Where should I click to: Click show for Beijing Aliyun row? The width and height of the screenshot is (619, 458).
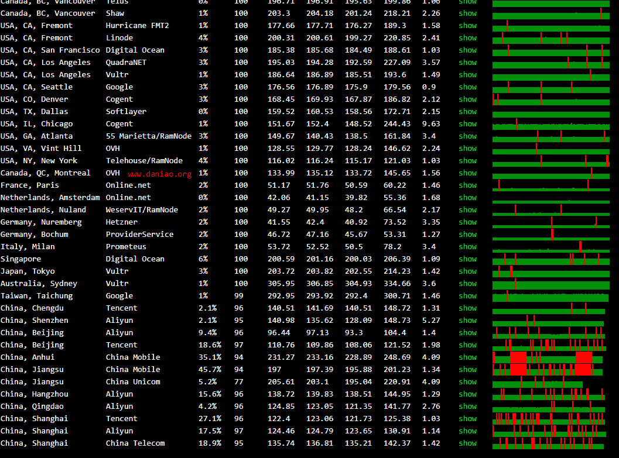click(468, 333)
